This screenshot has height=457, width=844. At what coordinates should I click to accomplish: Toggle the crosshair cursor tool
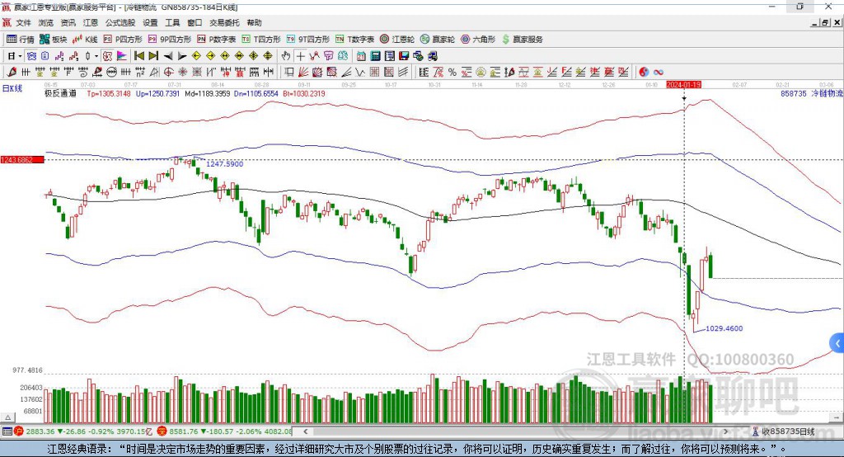(x=301, y=56)
